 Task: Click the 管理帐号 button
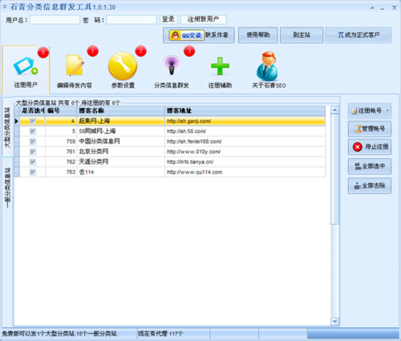point(370,129)
